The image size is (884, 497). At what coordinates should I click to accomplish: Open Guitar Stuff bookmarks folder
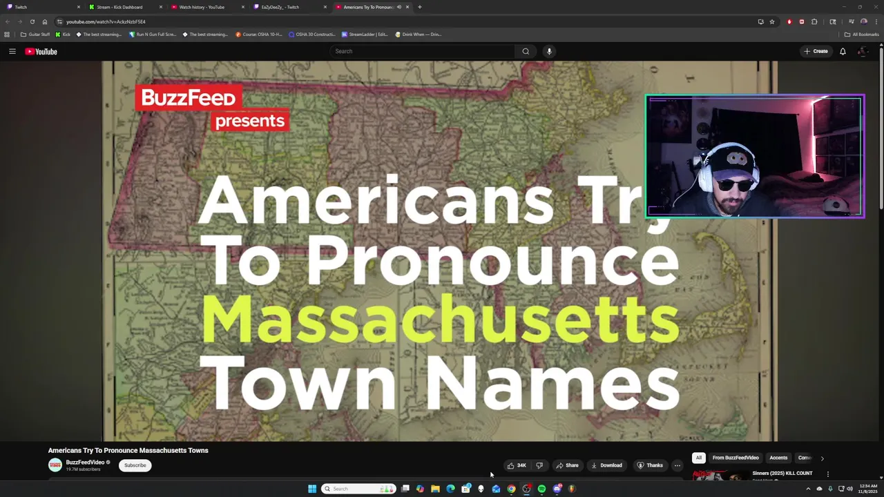[35, 34]
